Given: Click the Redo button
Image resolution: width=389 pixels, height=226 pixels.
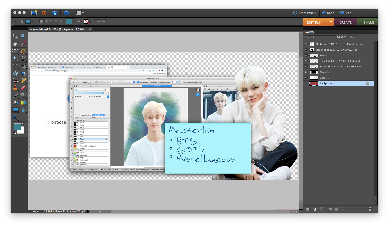Looking at the screenshot, I should 345,13.
